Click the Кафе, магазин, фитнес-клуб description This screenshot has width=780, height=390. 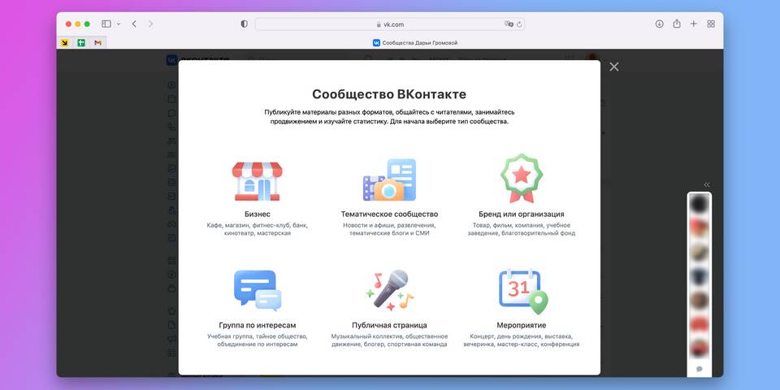tap(258, 229)
